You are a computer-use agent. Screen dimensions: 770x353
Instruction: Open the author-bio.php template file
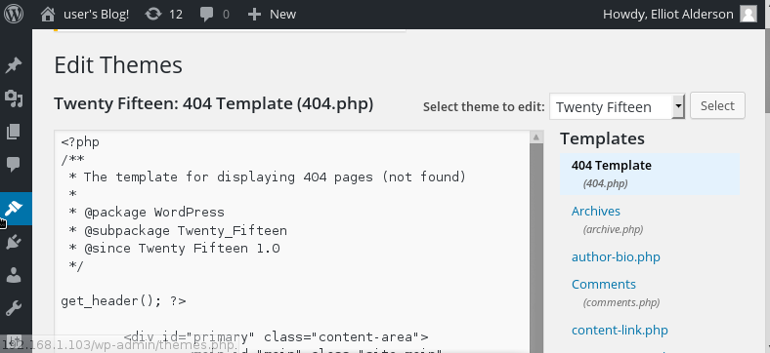tap(616, 256)
